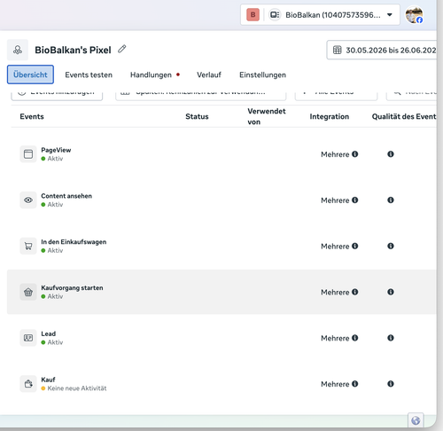Show integration info for Lead
Viewport: 443px width, 431px height.
click(355, 338)
